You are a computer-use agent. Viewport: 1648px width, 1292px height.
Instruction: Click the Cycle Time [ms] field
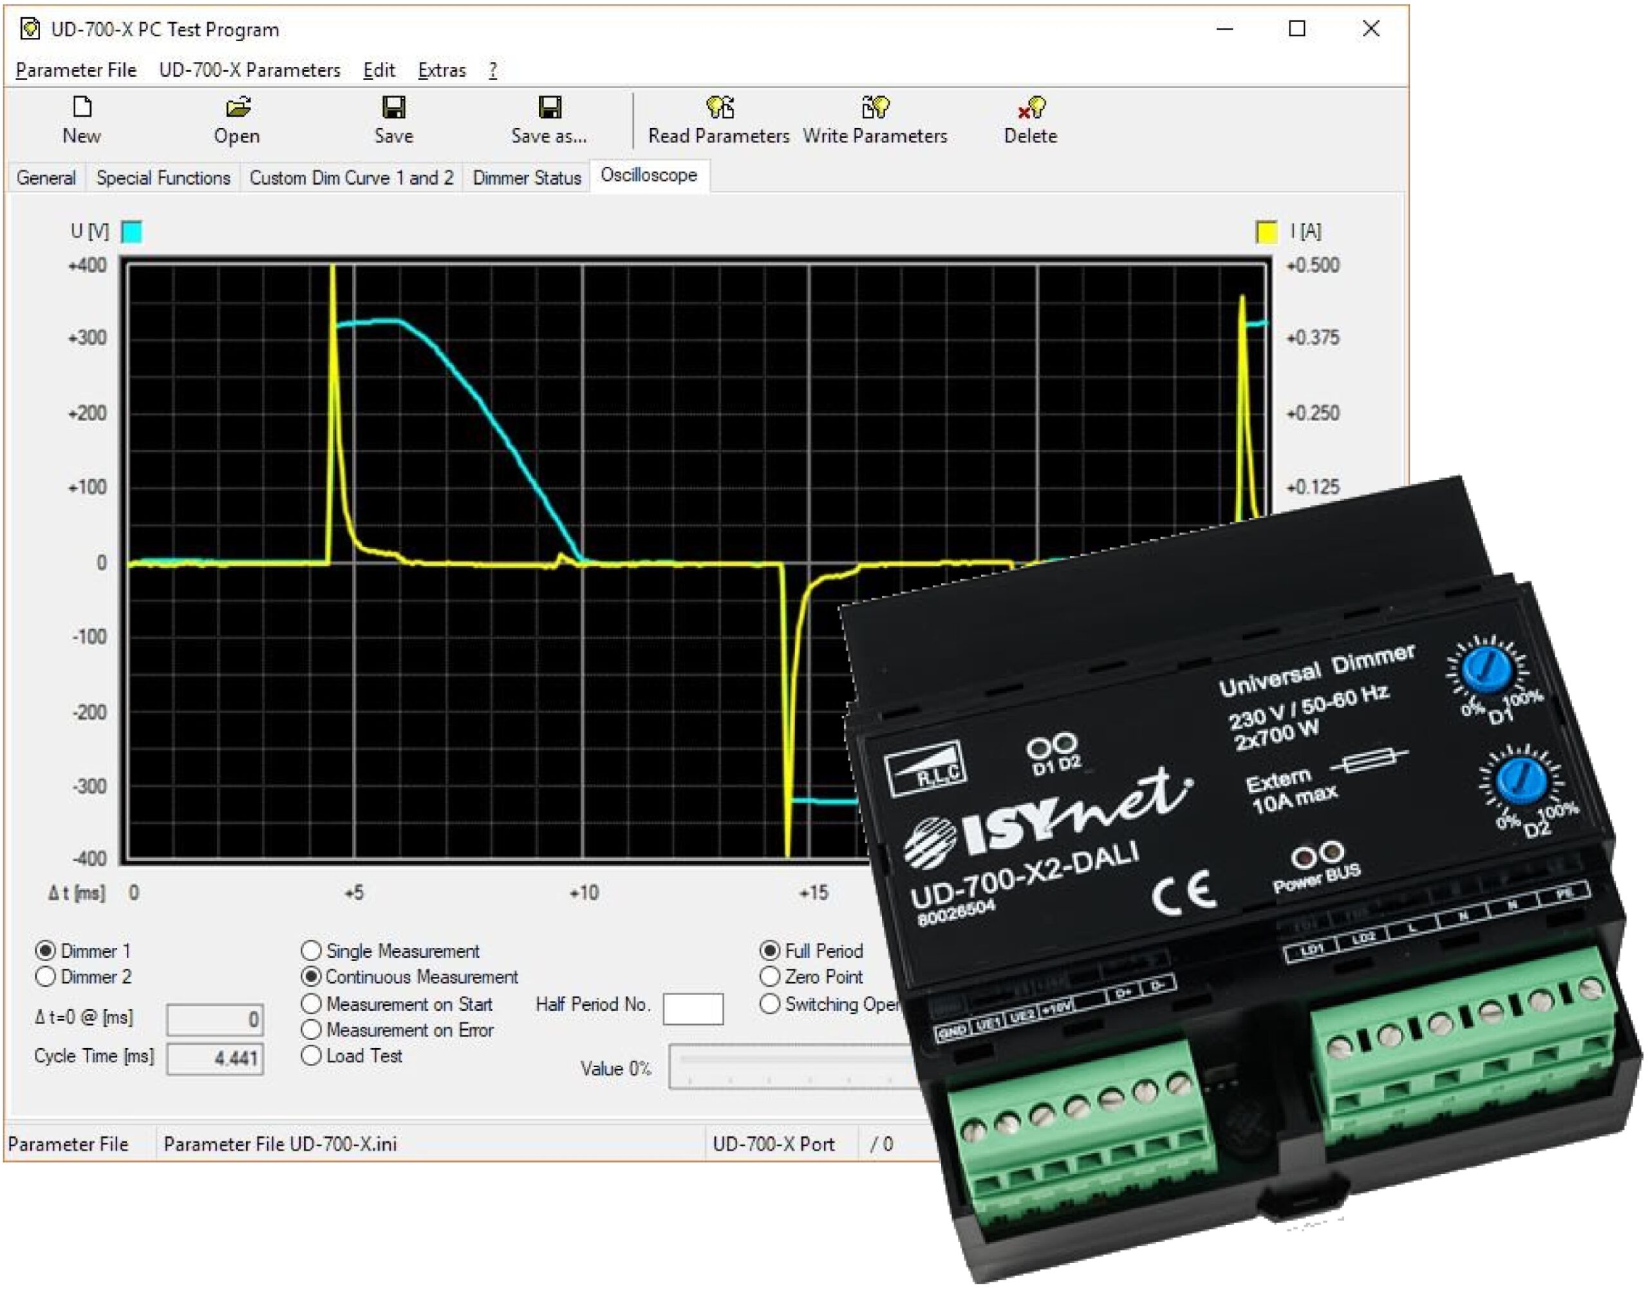215,1058
